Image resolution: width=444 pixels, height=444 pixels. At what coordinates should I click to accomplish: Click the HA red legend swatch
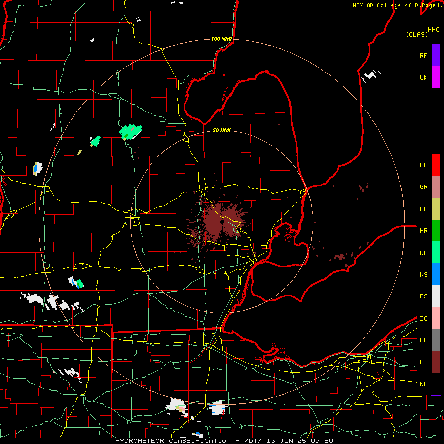click(436, 165)
